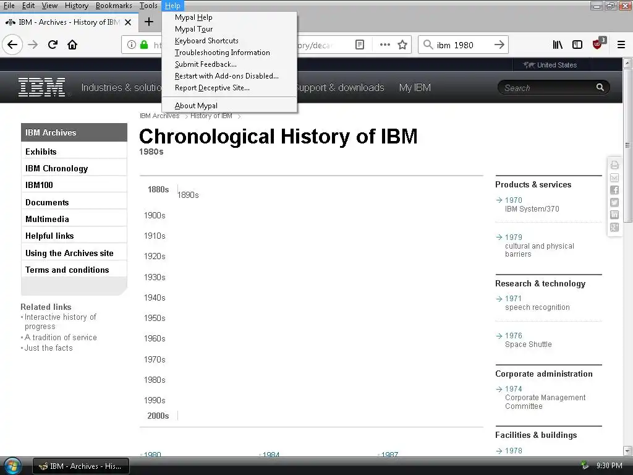Screen dimensions: 633x475
Task: Reload the current page
Action: [53, 45]
